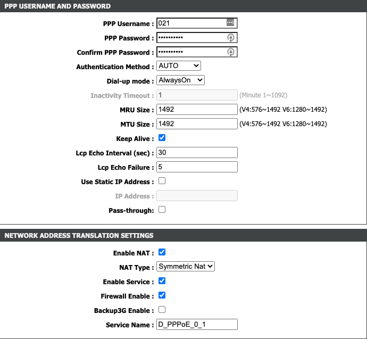Click the Lcp Echo Interval field
Image resolution: width=367 pixels, height=339 pixels.
[x=197, y=152]
